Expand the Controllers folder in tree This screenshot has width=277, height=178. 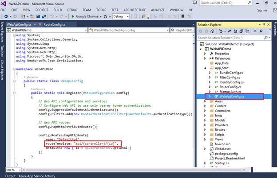pos(205,111)
